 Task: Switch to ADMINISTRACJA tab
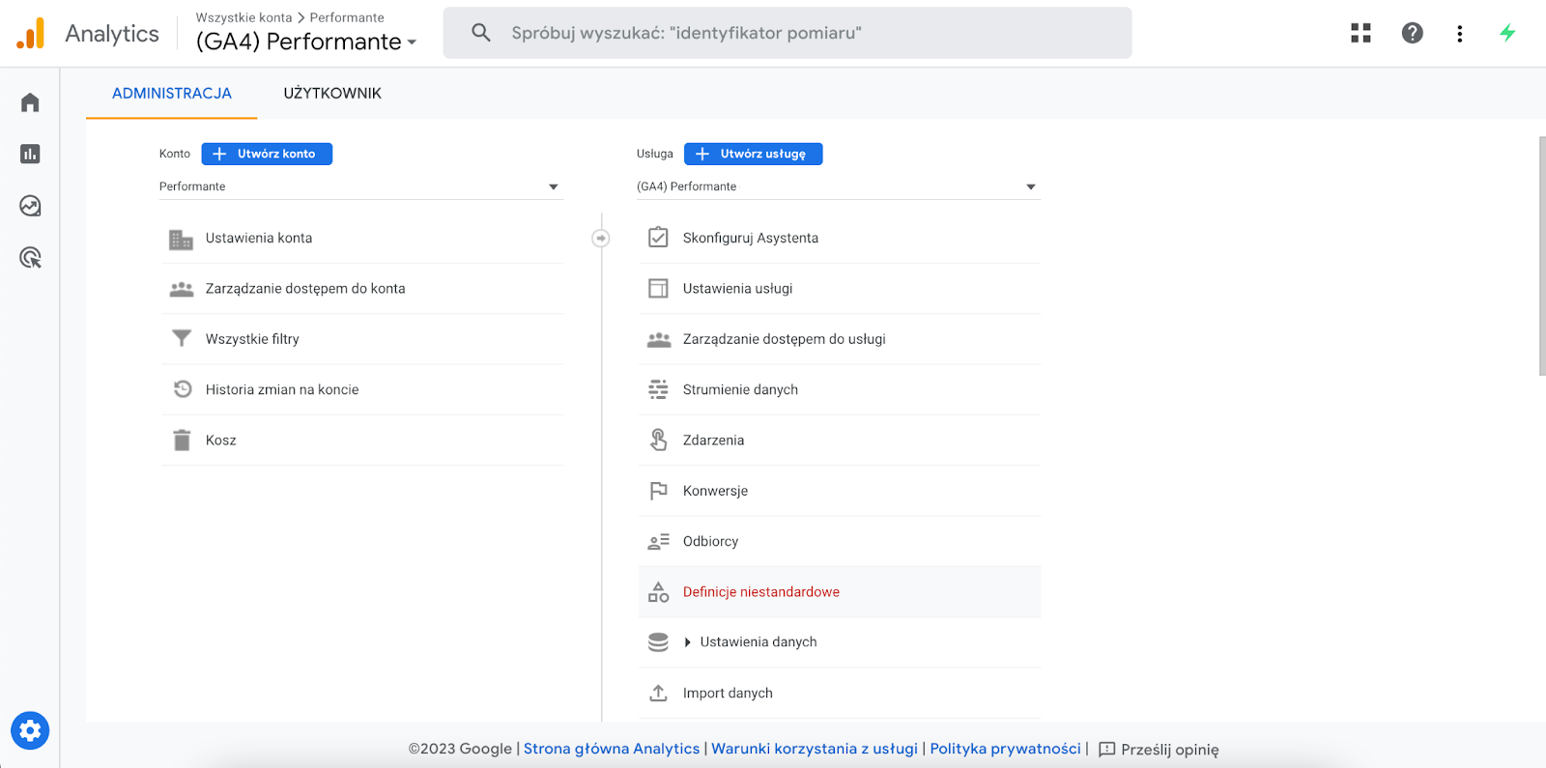click(172, 94)
